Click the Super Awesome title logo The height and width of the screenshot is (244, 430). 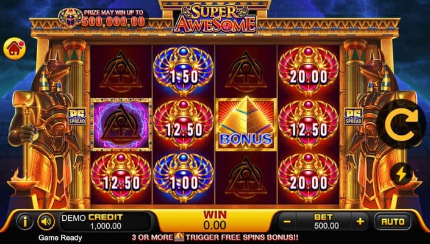(215, 19)
